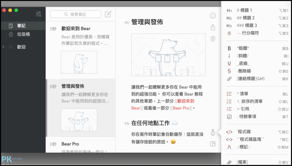
Task: Expand the 歡迎 tag chevron
Action: pos(3,47)
